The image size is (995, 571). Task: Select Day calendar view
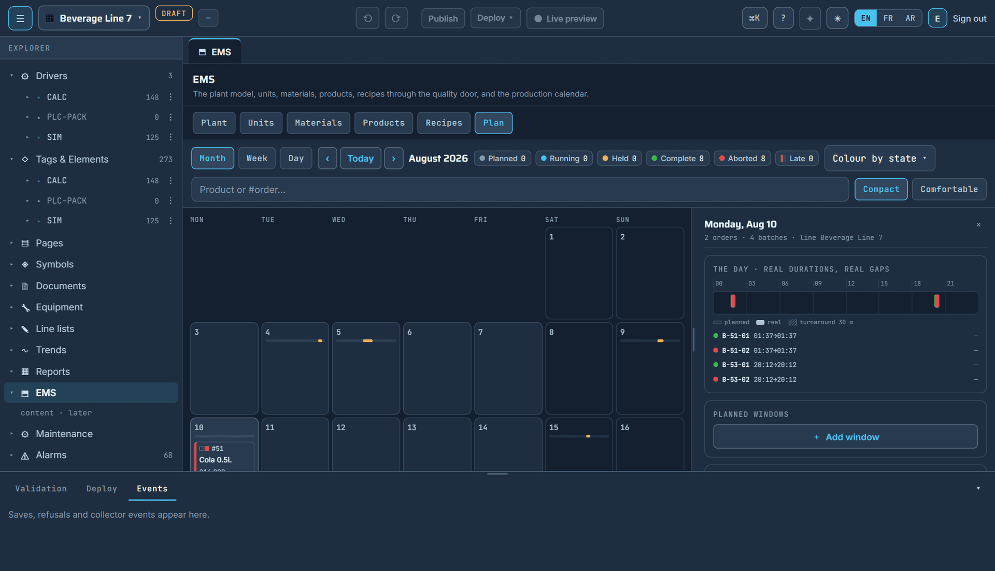(x=296, y=159)
